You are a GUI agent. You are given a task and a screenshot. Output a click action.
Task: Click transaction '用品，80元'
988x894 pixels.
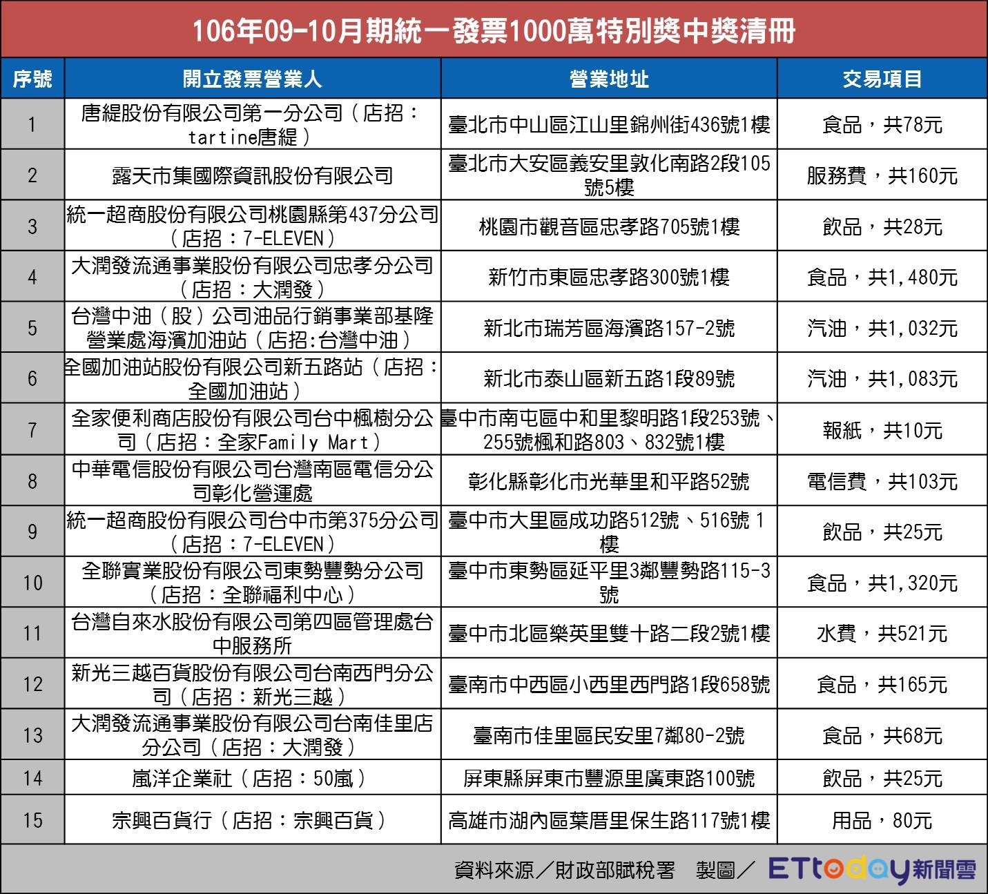tap(882, 819)
